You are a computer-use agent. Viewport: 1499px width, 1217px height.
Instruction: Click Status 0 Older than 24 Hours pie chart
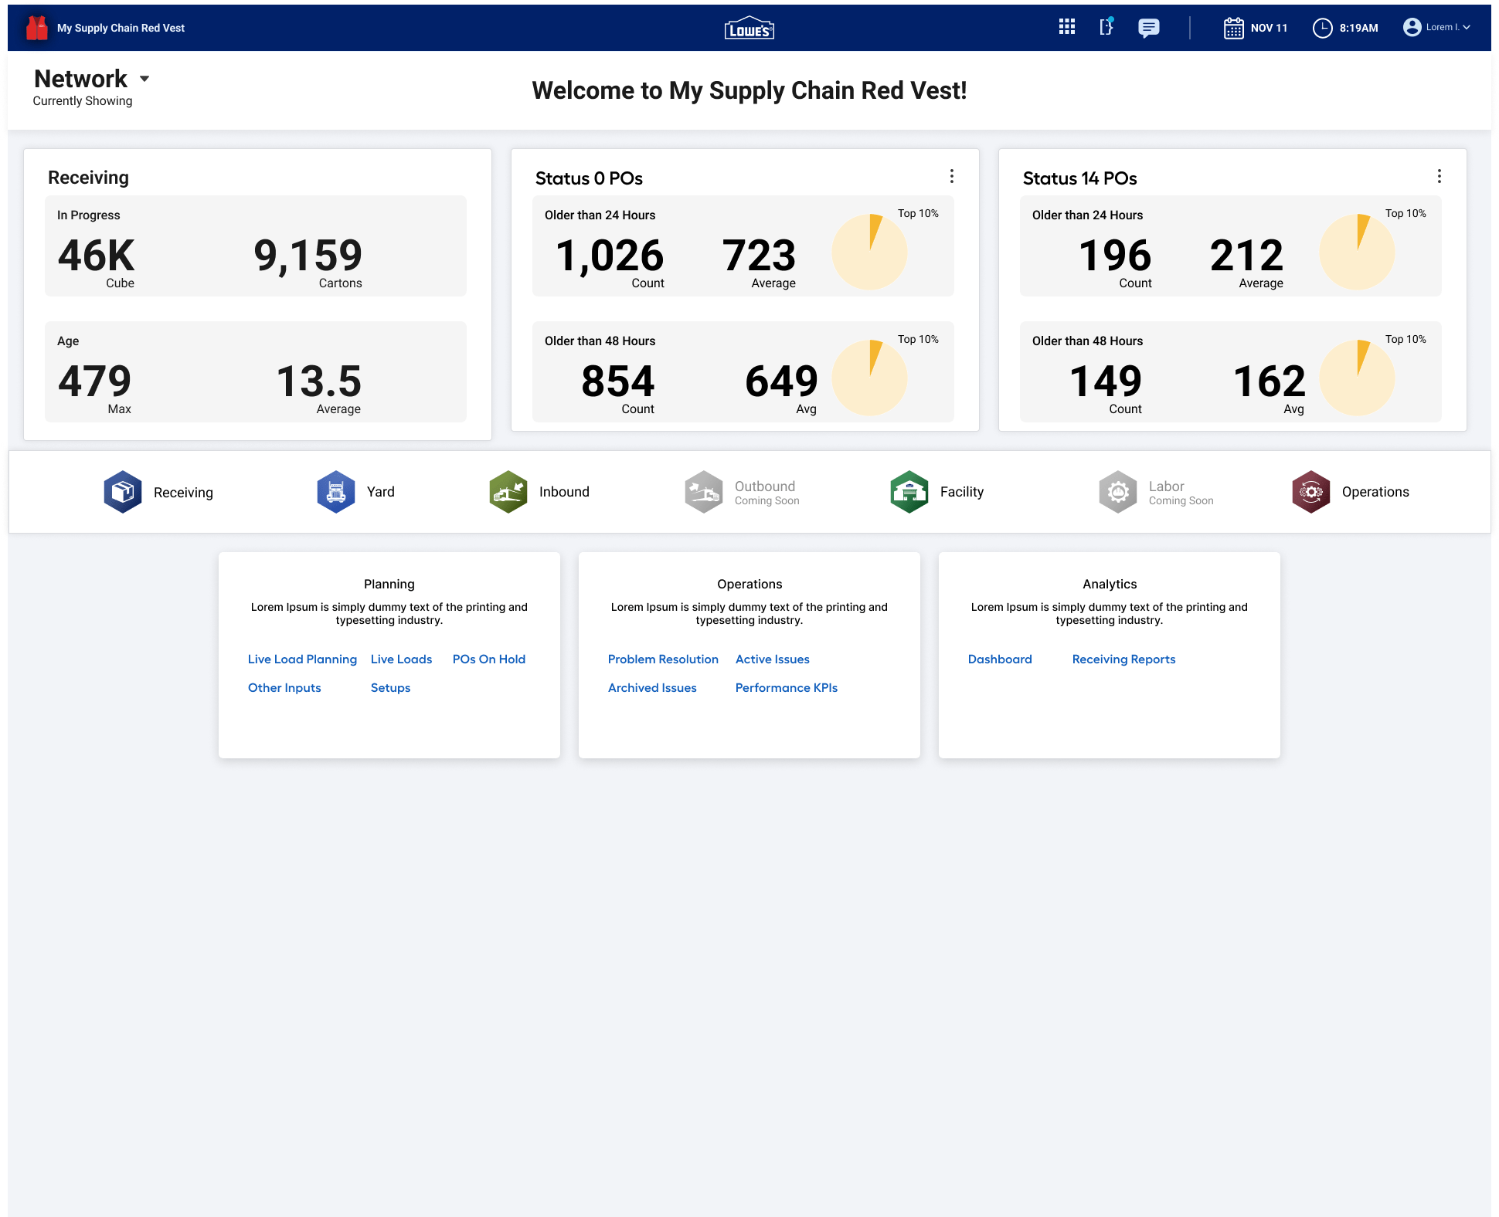(x=869, y=253)
